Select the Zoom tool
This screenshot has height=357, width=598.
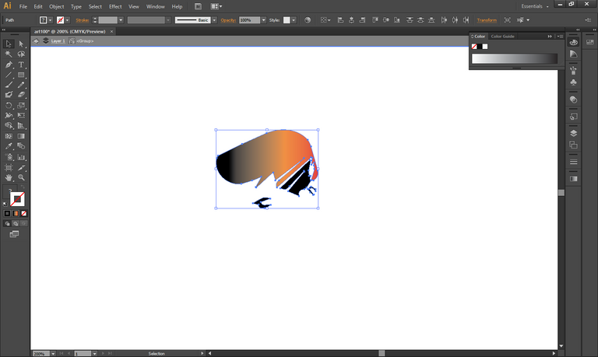click(21, 177)
